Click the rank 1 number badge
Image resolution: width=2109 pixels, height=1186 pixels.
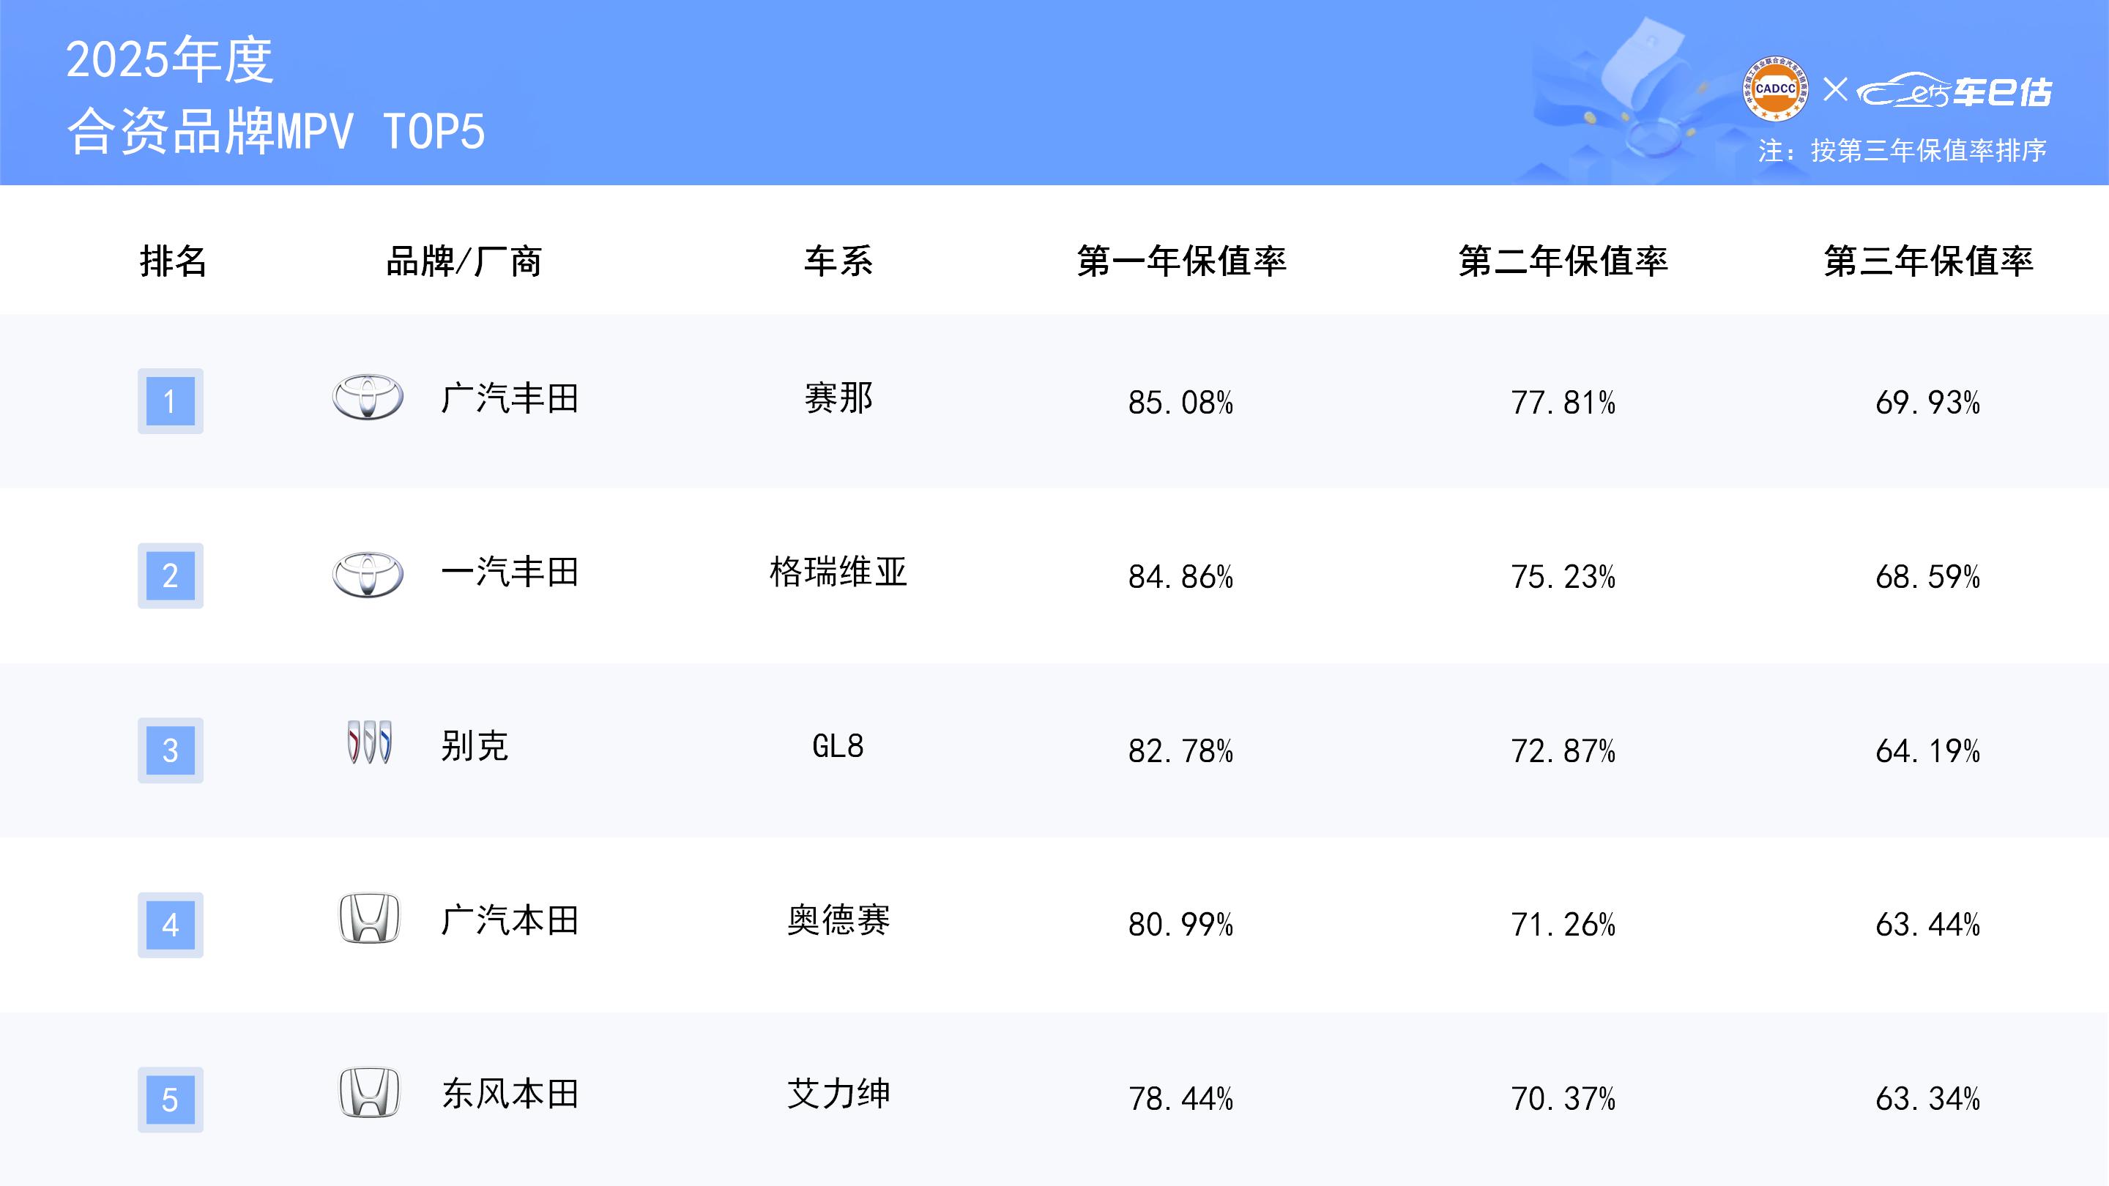[171, 401]
